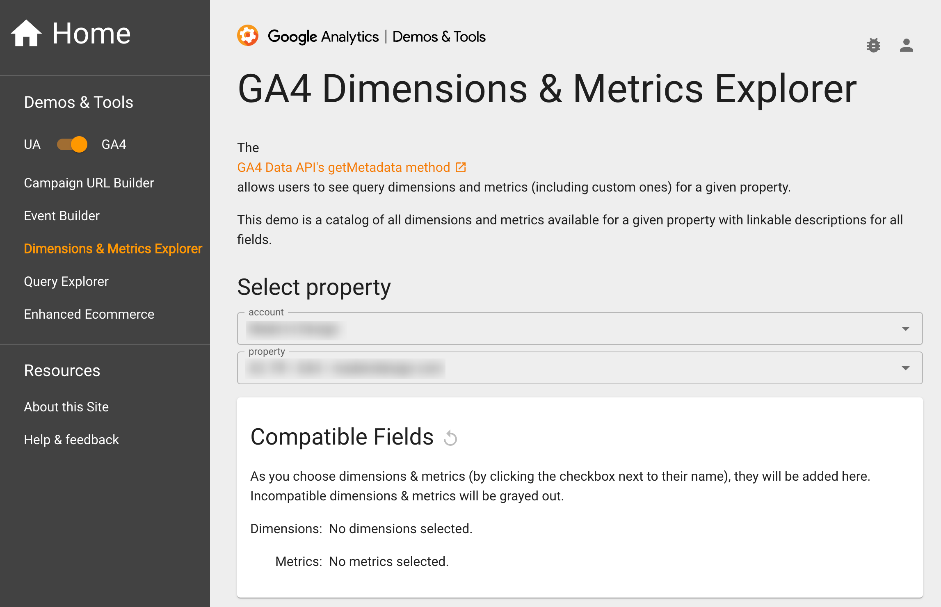
Task: Open Query Explorer from the sidebar
Action: point(66,281)
